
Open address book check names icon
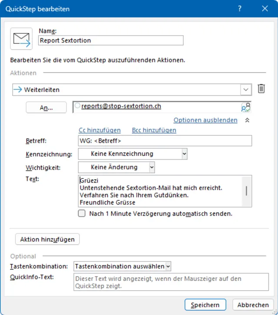246,107
